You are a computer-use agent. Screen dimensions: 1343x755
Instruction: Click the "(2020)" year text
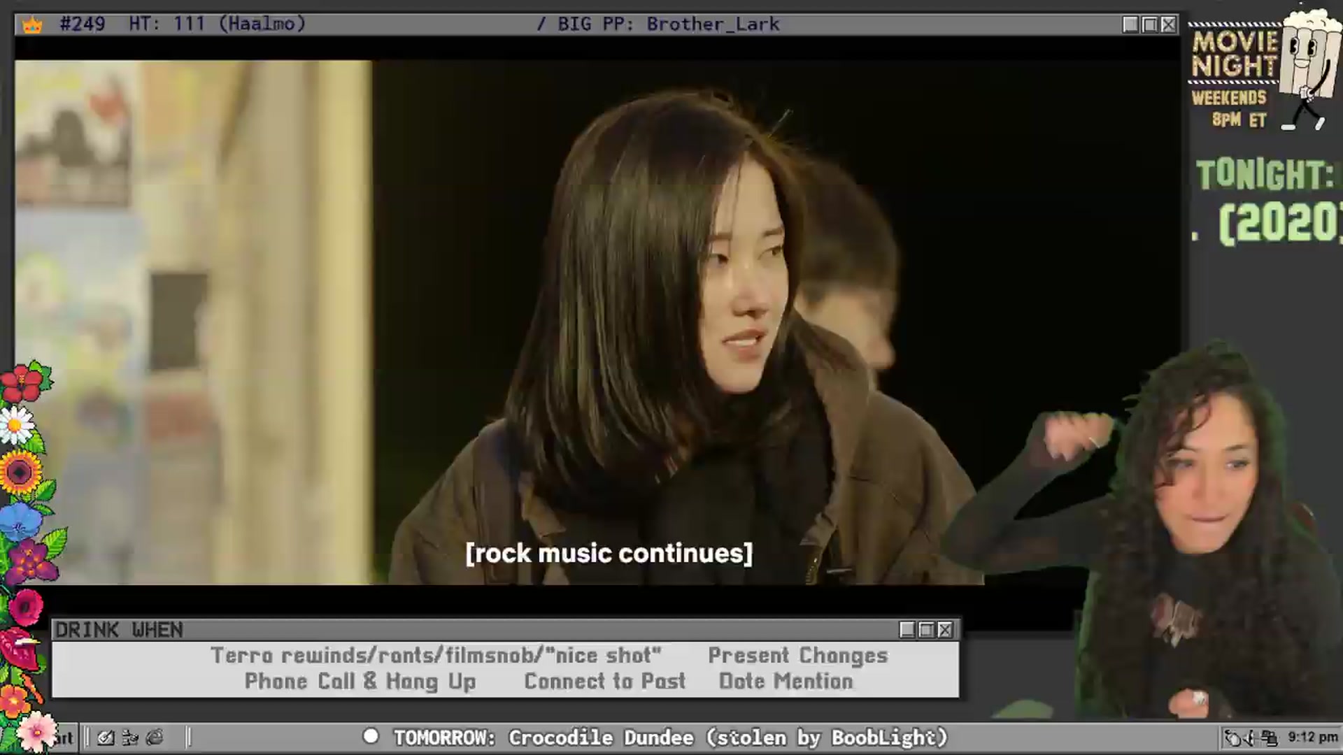coord(1280,224)
